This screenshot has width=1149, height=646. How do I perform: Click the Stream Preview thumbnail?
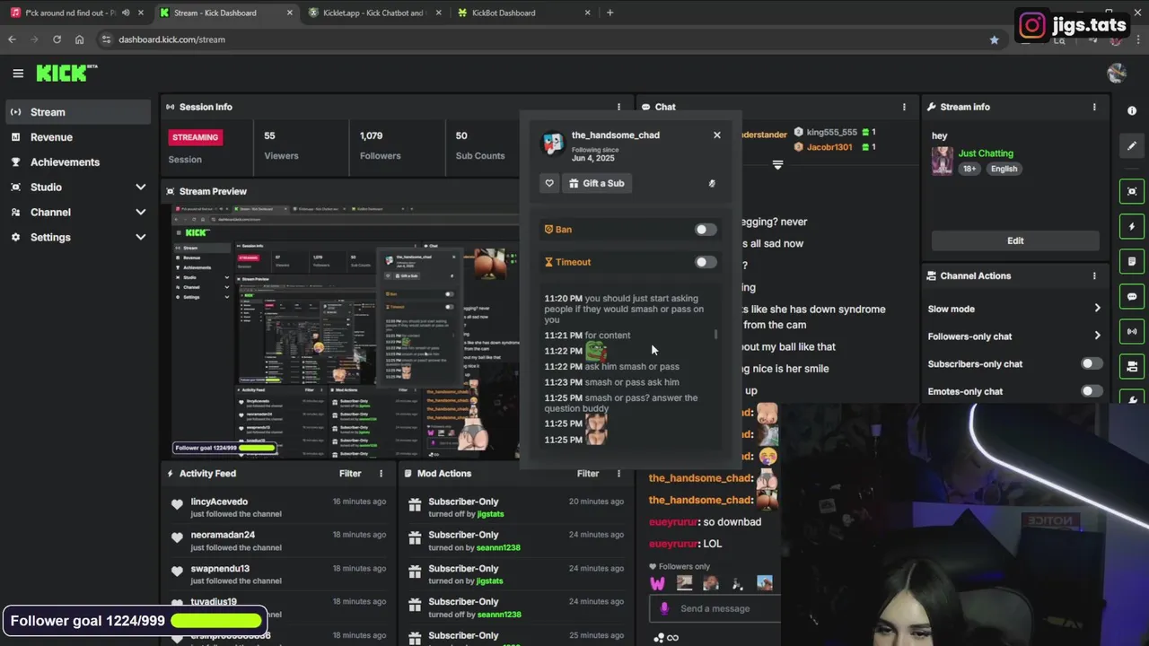click(x=346, y=331)
